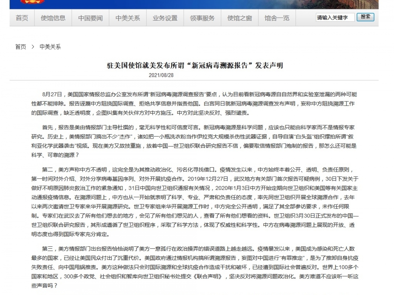Open the 首页 navigation menu item
394x295 pixels.
tap(22, 18)
